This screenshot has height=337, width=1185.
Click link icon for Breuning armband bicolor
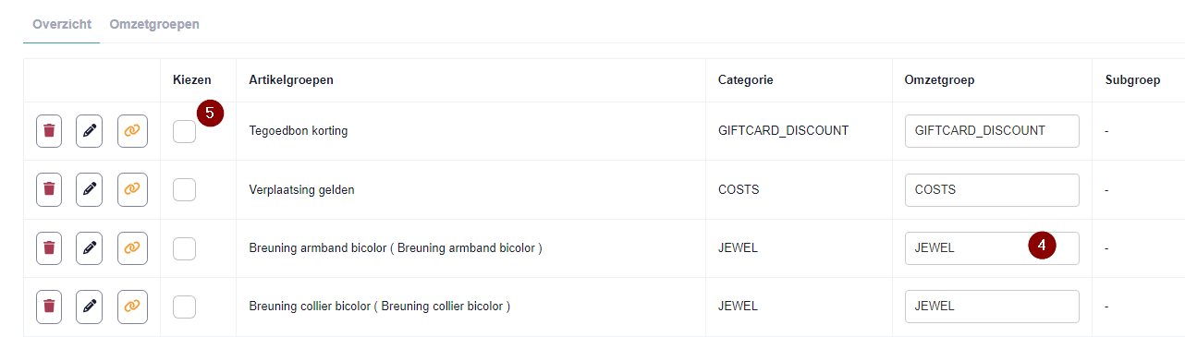[132, 247]
